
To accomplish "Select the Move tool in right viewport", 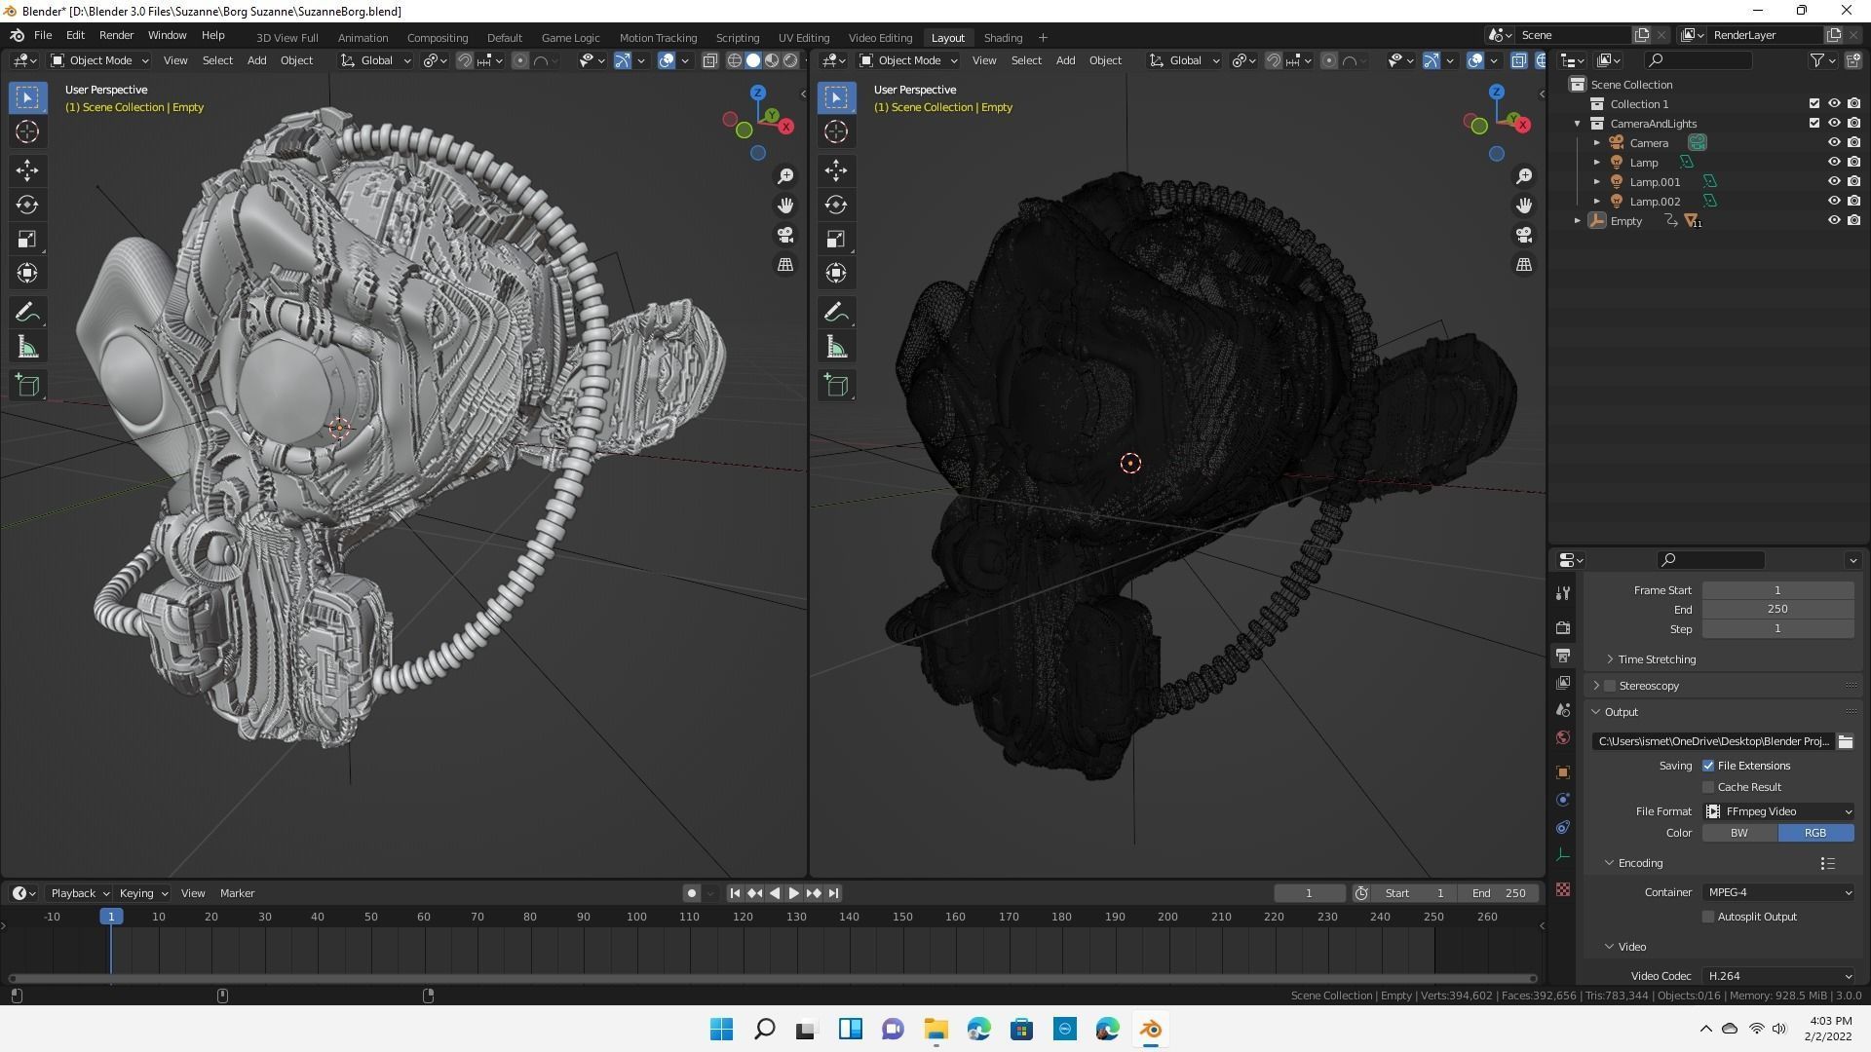I will [x=836, y=170].
